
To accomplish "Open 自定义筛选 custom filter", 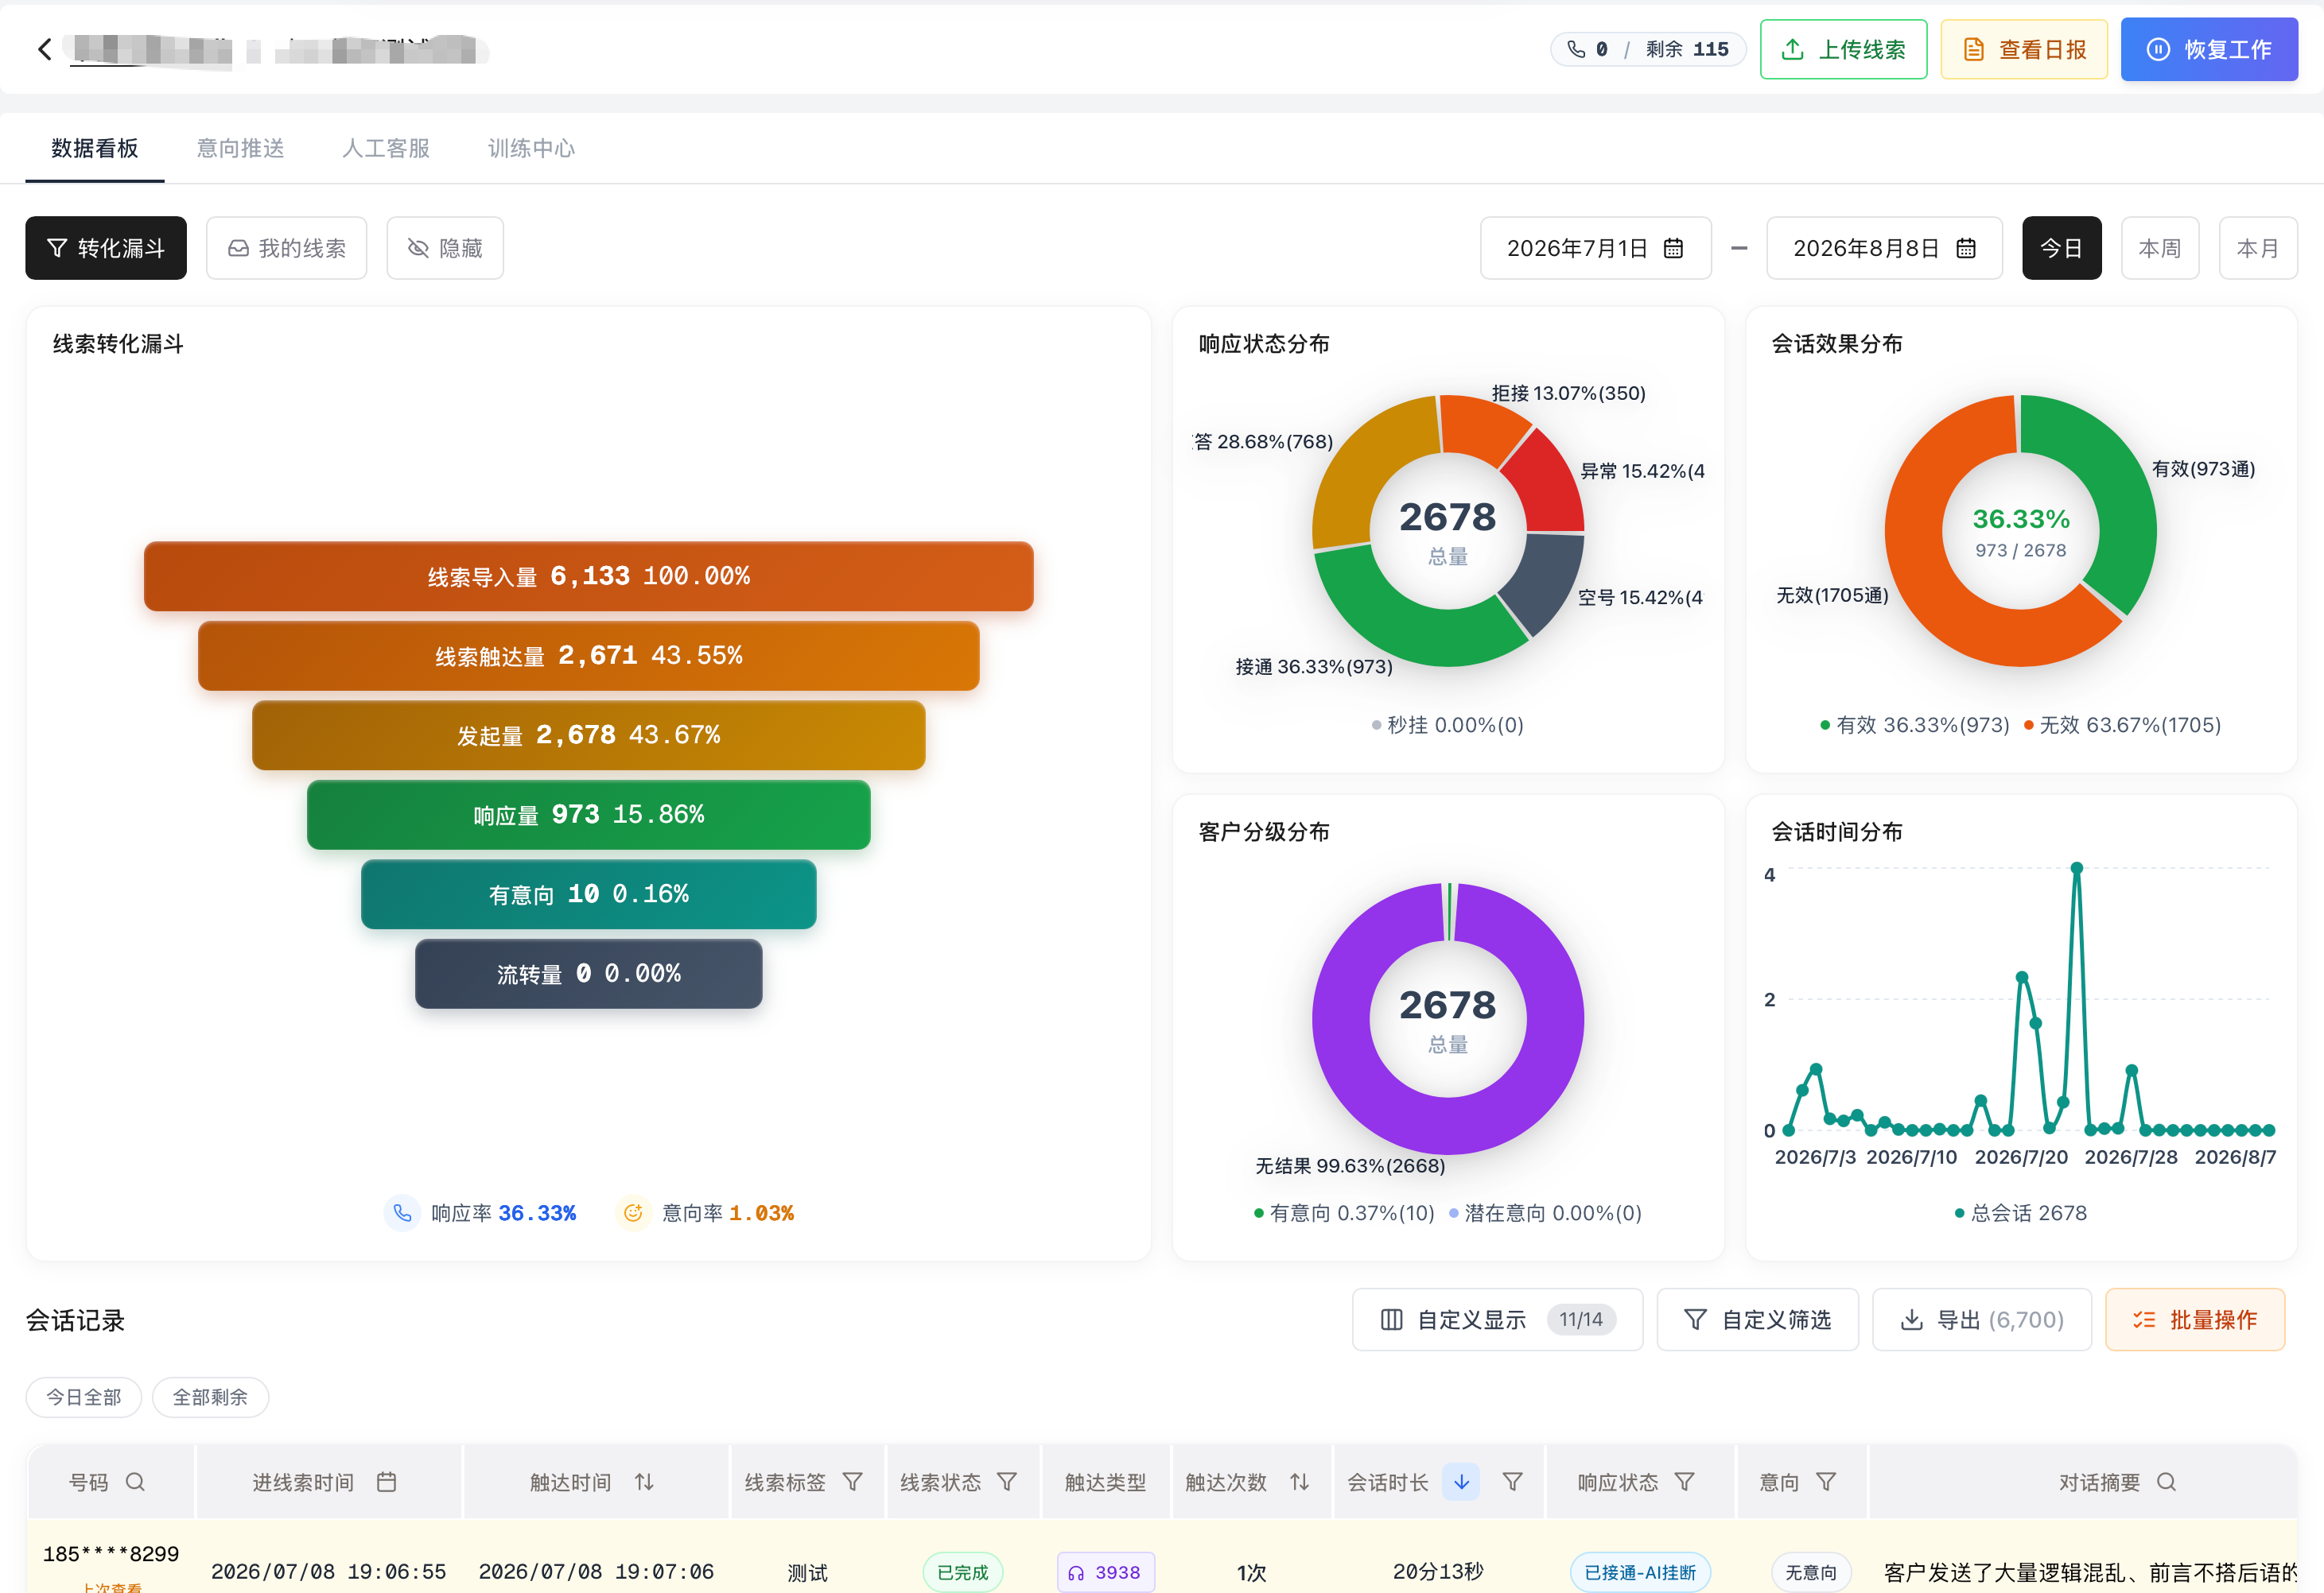I will [x=1757, y=1320].
